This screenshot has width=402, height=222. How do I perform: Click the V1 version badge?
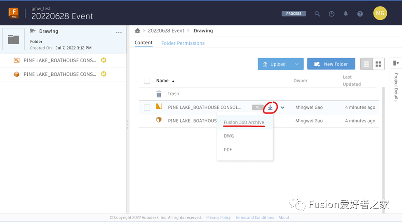[258, 107]
